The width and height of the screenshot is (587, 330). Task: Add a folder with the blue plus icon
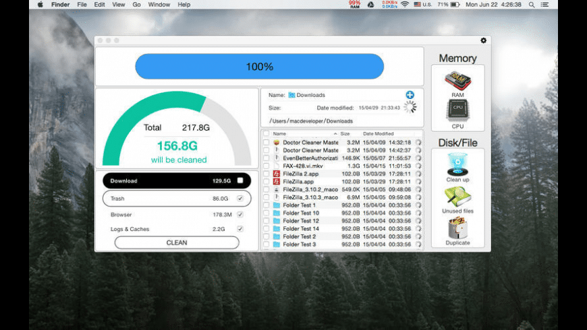[410, 95]
